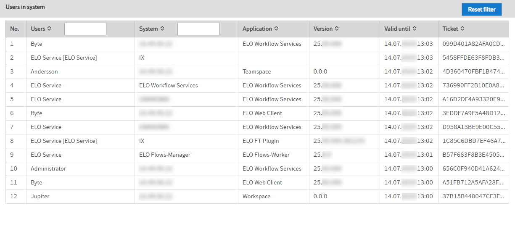This screenshot has height=250, width=515.
Task: Click ticket B57F663F8B3E4505
Action: pos(474,155)
